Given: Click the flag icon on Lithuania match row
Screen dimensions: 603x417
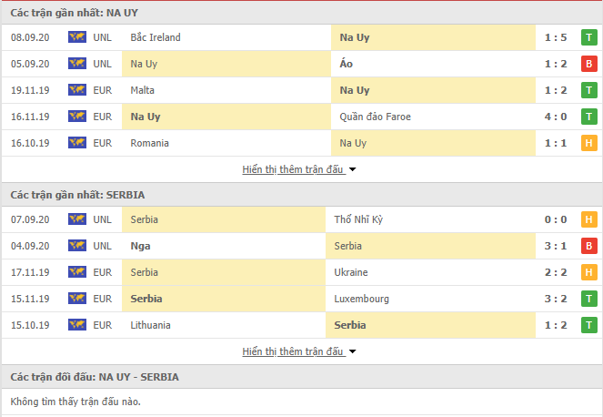Looking at the screenshot, I should pos(77,325).
